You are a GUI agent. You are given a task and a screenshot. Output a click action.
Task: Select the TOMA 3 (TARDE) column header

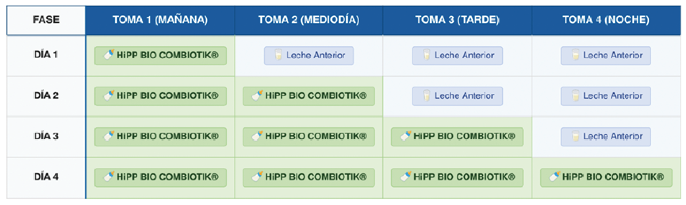coord(457,20)
